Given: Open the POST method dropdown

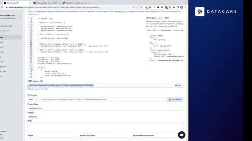Looking at the screenshot, I should click(x=33, y=99).
